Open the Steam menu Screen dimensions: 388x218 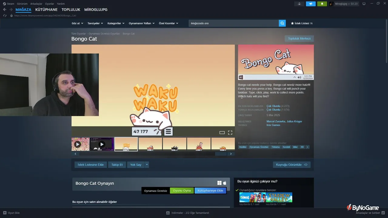click(x=11, y=4)
